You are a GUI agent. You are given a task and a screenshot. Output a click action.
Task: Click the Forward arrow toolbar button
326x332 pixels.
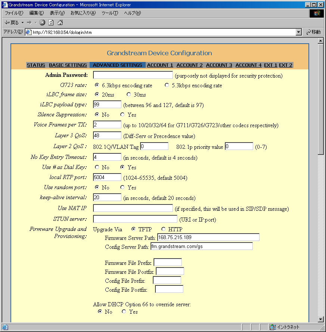point(29,22)
